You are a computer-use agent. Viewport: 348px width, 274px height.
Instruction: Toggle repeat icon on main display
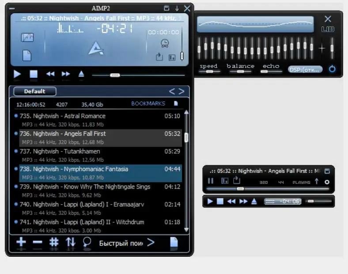[x=159, y=57]
